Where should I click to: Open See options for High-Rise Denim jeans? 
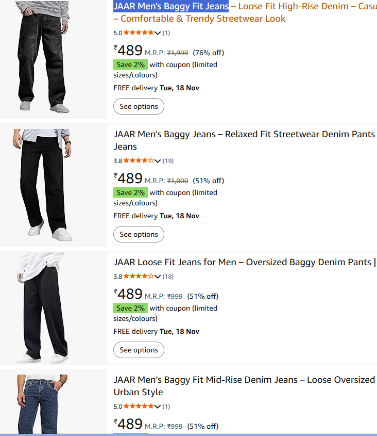click(139, 106)
